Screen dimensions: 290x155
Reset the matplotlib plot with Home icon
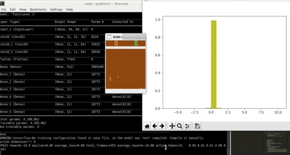(147, 126)
